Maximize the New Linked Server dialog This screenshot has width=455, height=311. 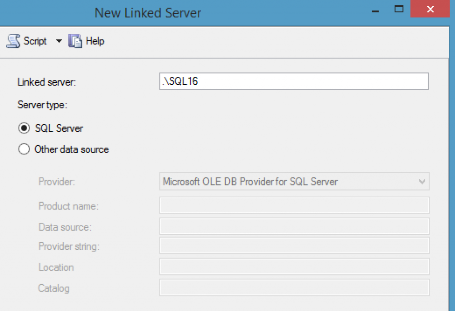click(x=399, y=9)
